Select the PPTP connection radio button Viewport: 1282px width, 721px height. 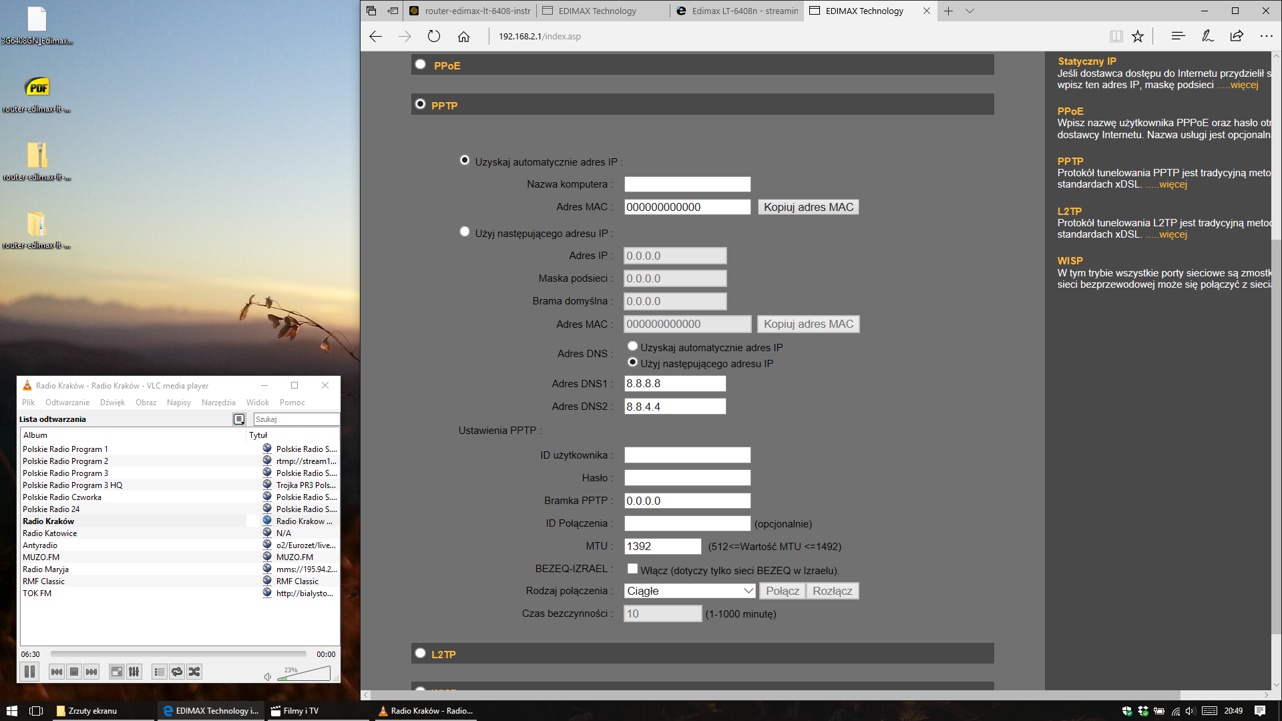[421, 104]
